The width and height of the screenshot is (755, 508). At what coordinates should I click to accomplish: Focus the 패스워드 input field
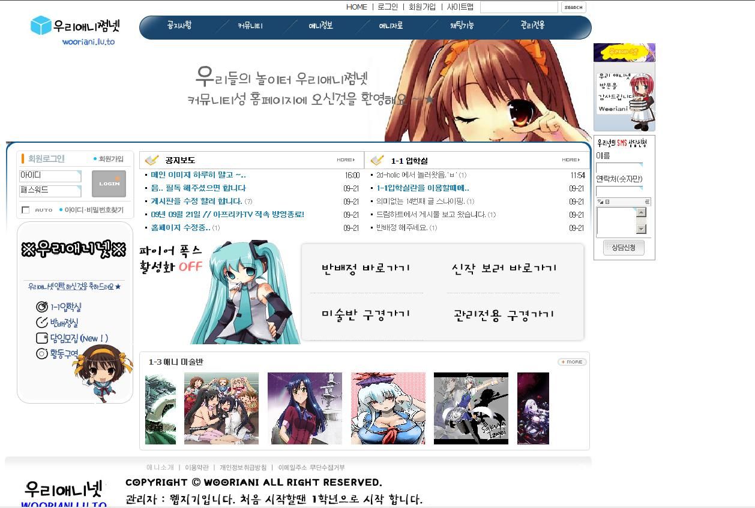click(x=50, y=191)
